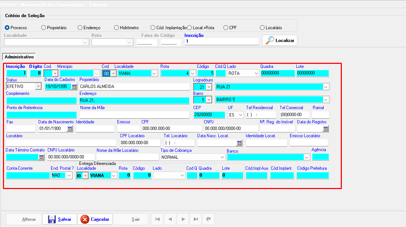The image size is (406, 227).
Task: Open calendar picker for Data do Cadastro
Action: click(x=74, y=86)
